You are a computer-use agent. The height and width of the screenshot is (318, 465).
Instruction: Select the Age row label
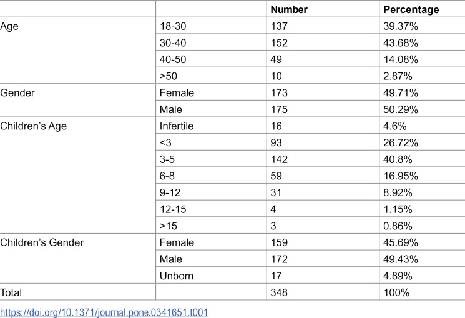coord(9,26)
